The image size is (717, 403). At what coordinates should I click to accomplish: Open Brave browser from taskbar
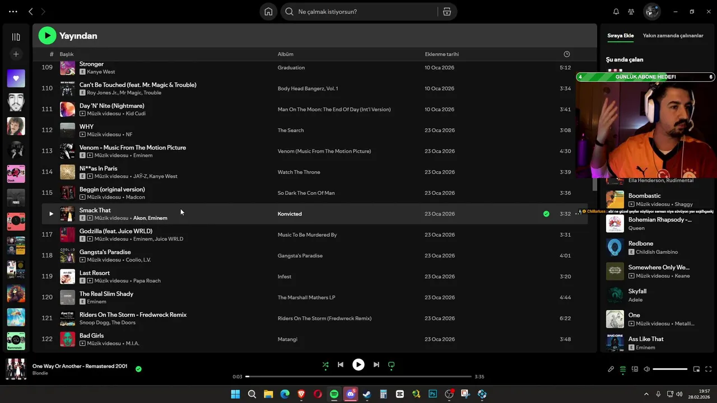[x=301, y=394]
